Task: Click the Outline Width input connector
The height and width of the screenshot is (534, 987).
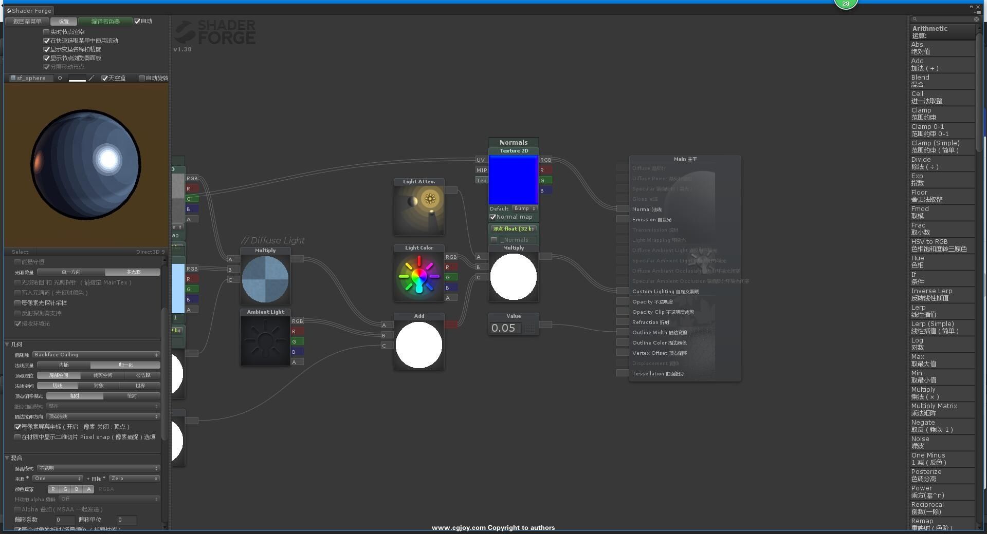Action: [623, 332]
